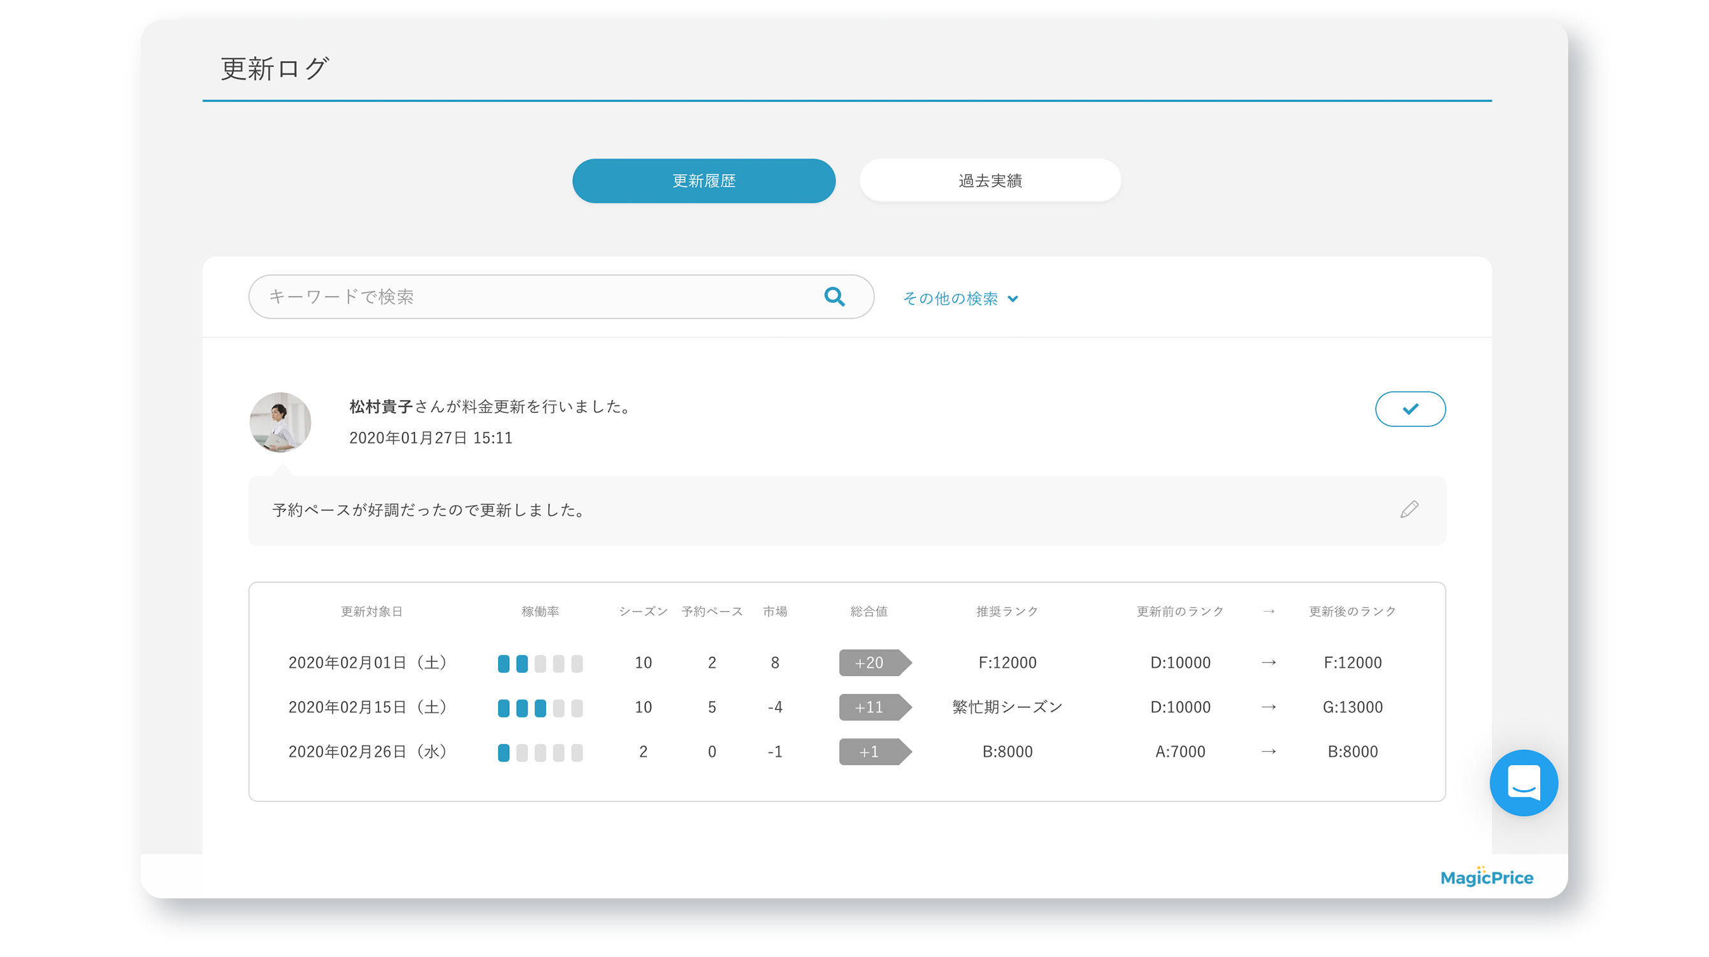This screenshot has height=957, width=1709.
Task: Open the chat support bubble
Action: 1523,782
